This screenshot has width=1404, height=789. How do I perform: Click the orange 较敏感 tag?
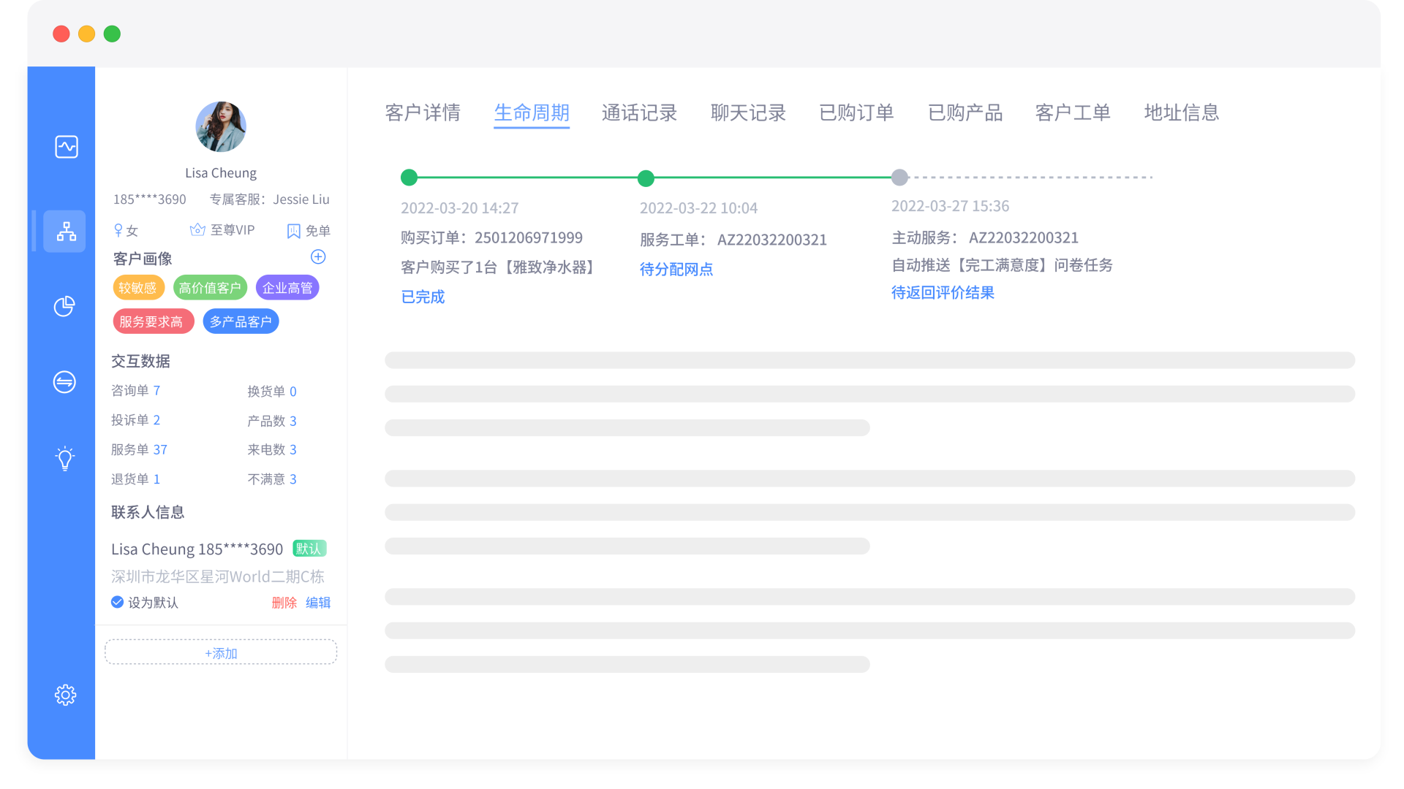coord(138,288)
